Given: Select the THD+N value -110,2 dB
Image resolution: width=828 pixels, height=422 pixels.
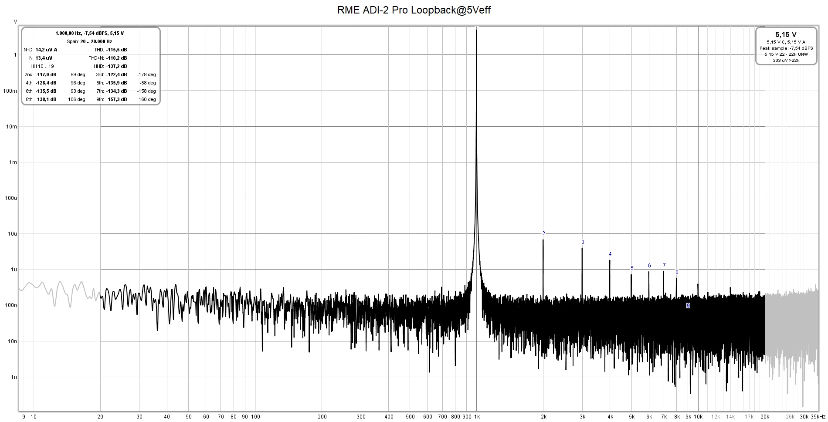Looking at the screenshot, I should pyautogui.click(x=116, y=58).
